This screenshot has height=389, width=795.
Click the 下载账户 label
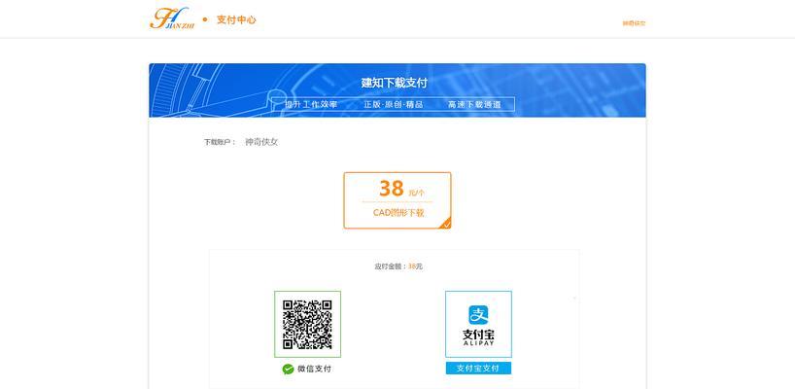point(220,143)
